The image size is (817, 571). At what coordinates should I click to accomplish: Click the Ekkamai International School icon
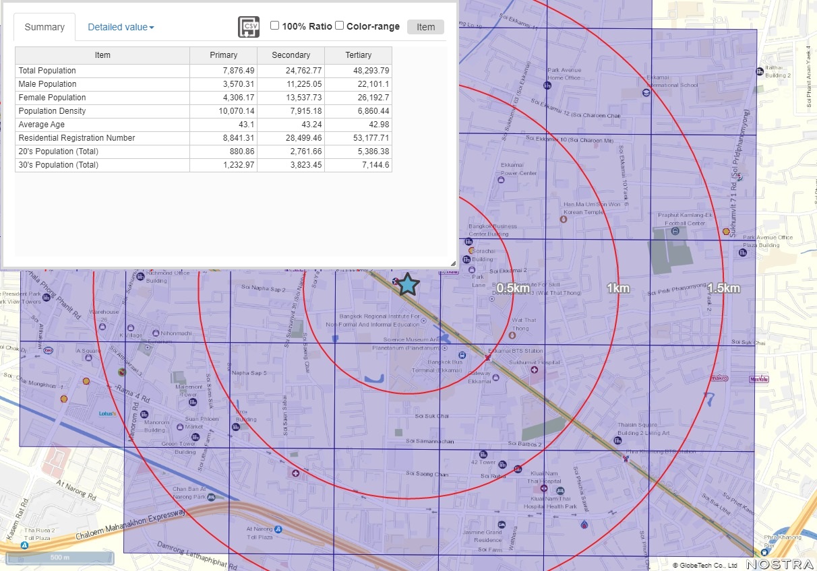point(646,93)
